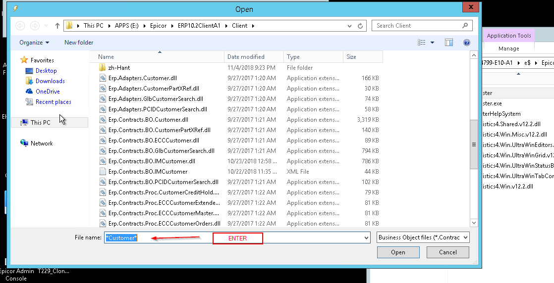Click the Epicor Admin Console desktop shortcut
Viewport: 554px width, 283px height.
pyautogui.click(x=16, y=275)
